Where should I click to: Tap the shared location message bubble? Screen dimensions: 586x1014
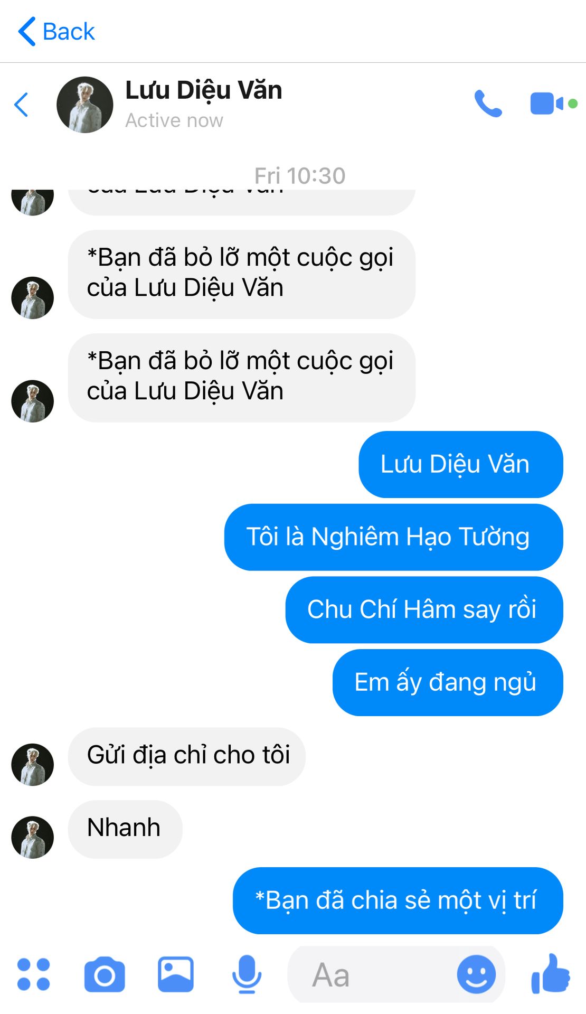pyautogui.click(x=398, y=900)
